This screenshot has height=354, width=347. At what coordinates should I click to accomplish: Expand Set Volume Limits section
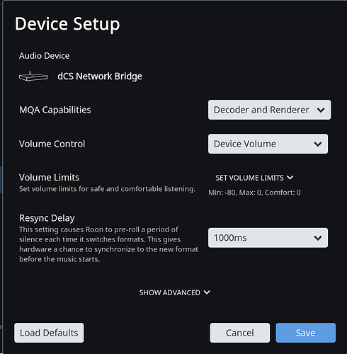pyautogui.click(x=254, y=178)
